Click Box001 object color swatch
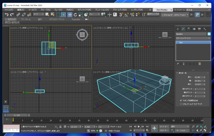 [x=209, y=34]
